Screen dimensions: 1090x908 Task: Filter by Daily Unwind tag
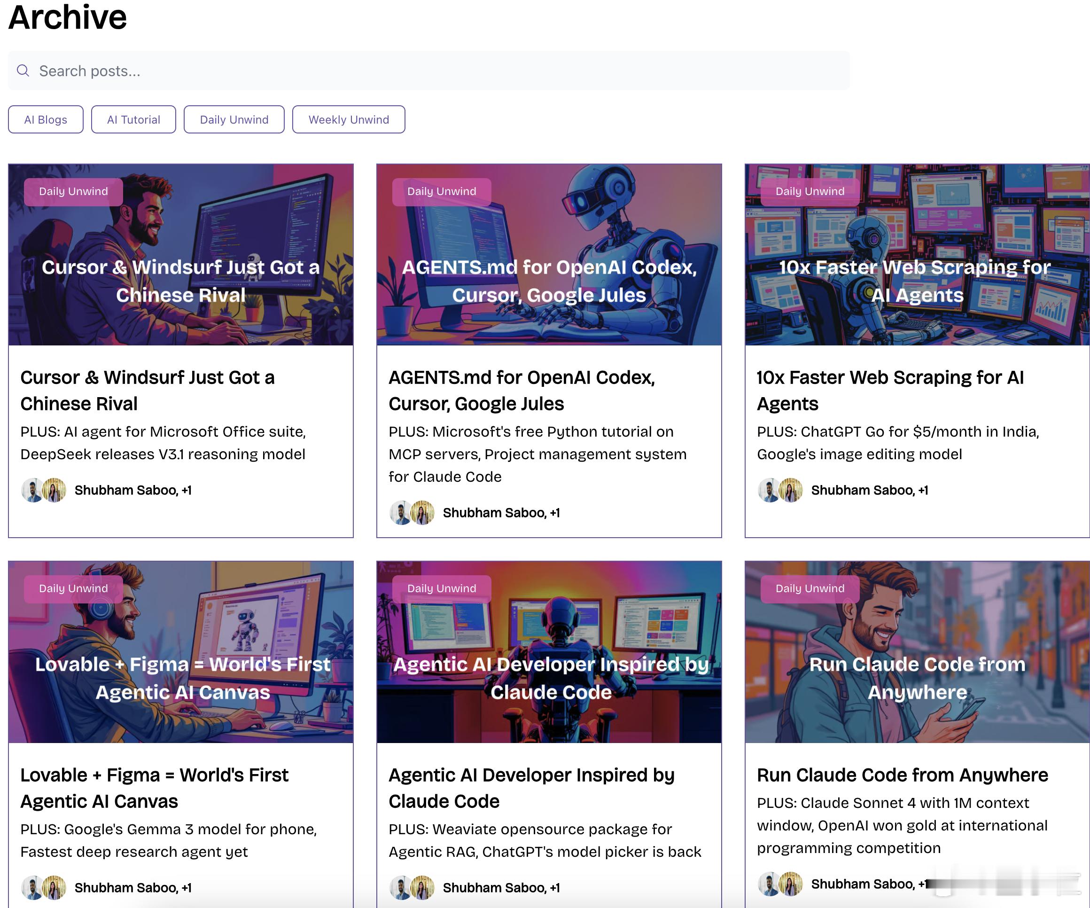(234, 119)
